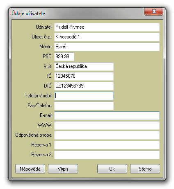Click the E-mail input field

click(107, 115)
